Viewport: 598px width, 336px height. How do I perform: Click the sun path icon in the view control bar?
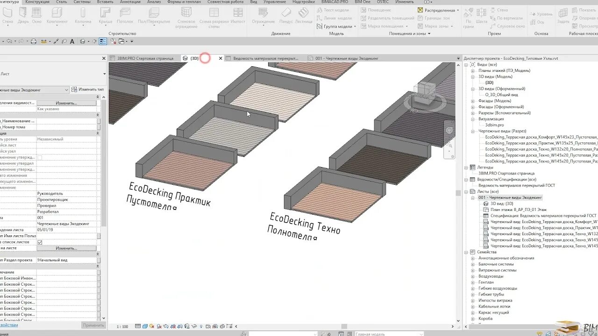click(x=152, y=326)
